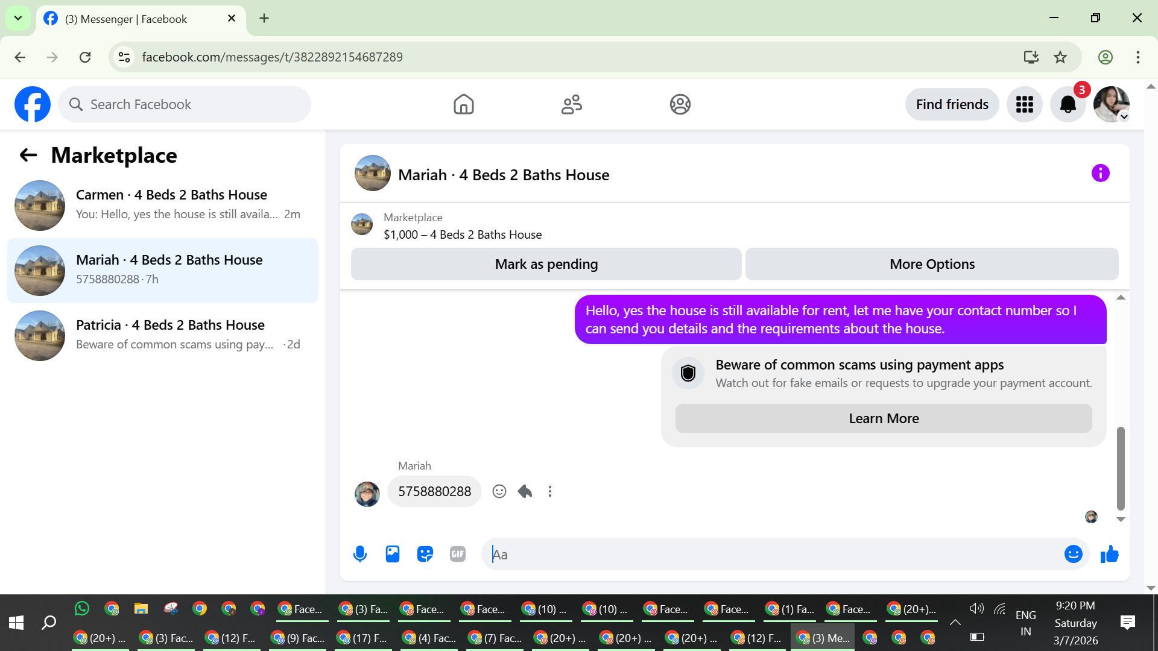The height and width of the screenshot is (651, 1158).
Task: Open the chat header titled Mariah · 4 Beds 2 Baths House
Action: pyautogui.click(x=504, y=175)
